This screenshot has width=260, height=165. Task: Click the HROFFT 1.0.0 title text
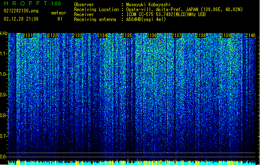32,3
